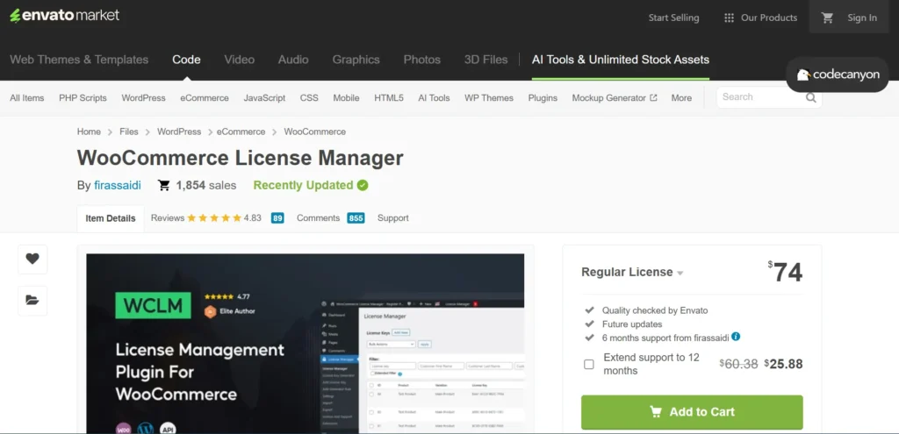Viewport: 899px width, 434px height.
Task: Click the CodeCanyon badge logo
Action: point(838,75)
